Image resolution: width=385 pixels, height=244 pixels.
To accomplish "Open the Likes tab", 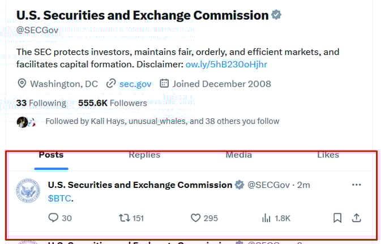I will click(328, 155).
